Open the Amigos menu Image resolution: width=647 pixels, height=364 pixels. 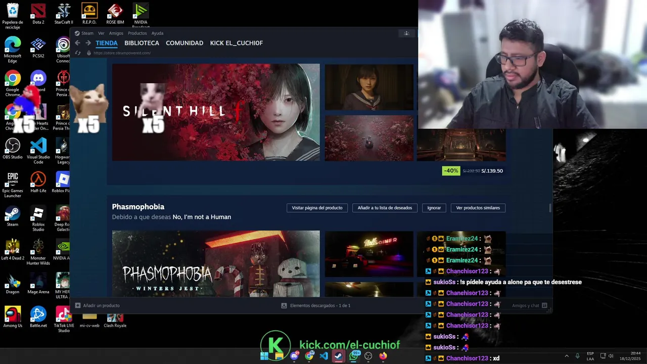(116, 33)
